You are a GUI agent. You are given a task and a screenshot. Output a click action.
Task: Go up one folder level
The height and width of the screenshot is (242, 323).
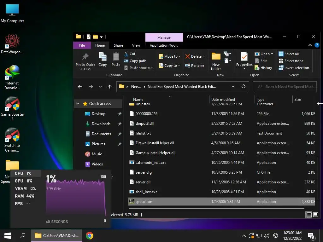(x=109, y=87)
